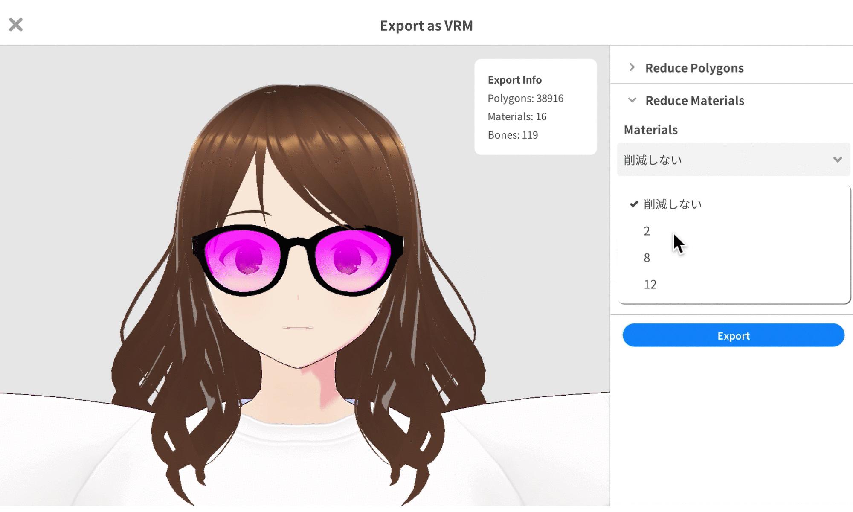Click the Export as VRM title

(426, 26)
